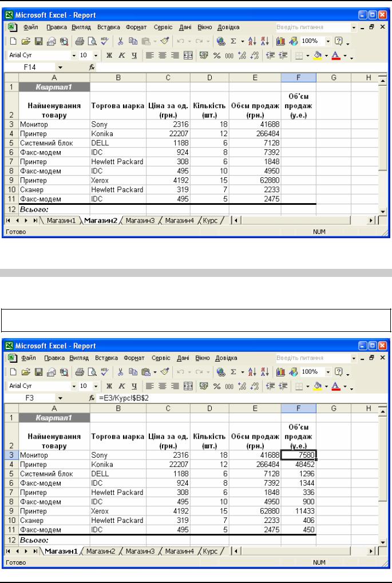The width and height of the screenshot is (392, 583).
Task: Apply comma 000 style in lower window
Action: coord(229,386)
